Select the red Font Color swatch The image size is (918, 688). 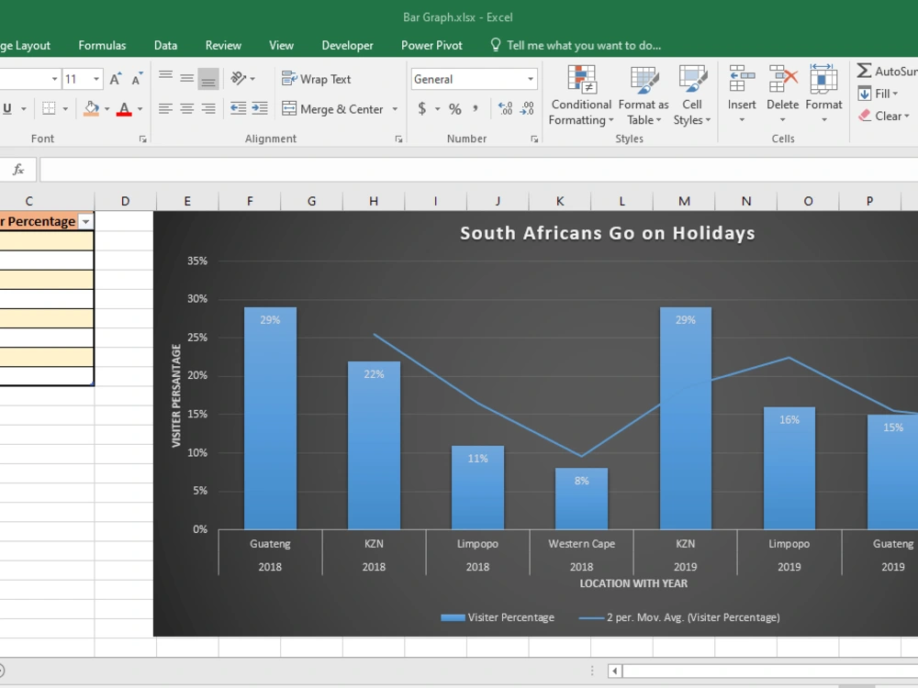[125, 108]
